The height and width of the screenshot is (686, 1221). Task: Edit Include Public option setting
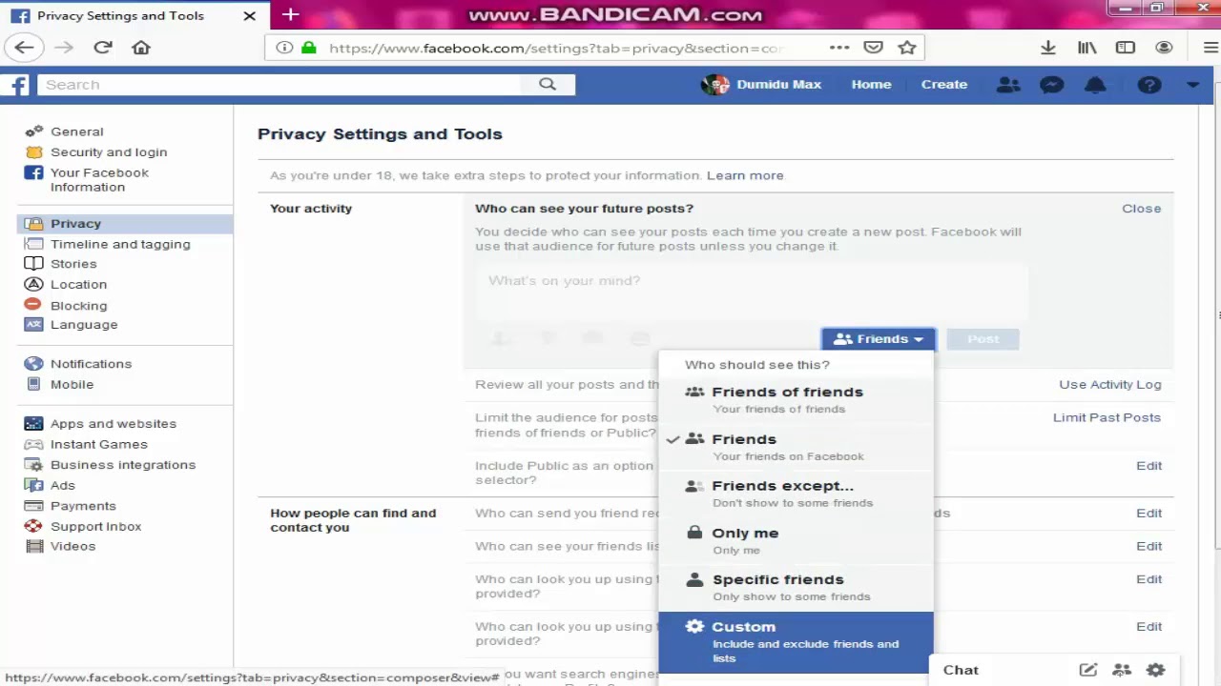[x=1149, y=466]
